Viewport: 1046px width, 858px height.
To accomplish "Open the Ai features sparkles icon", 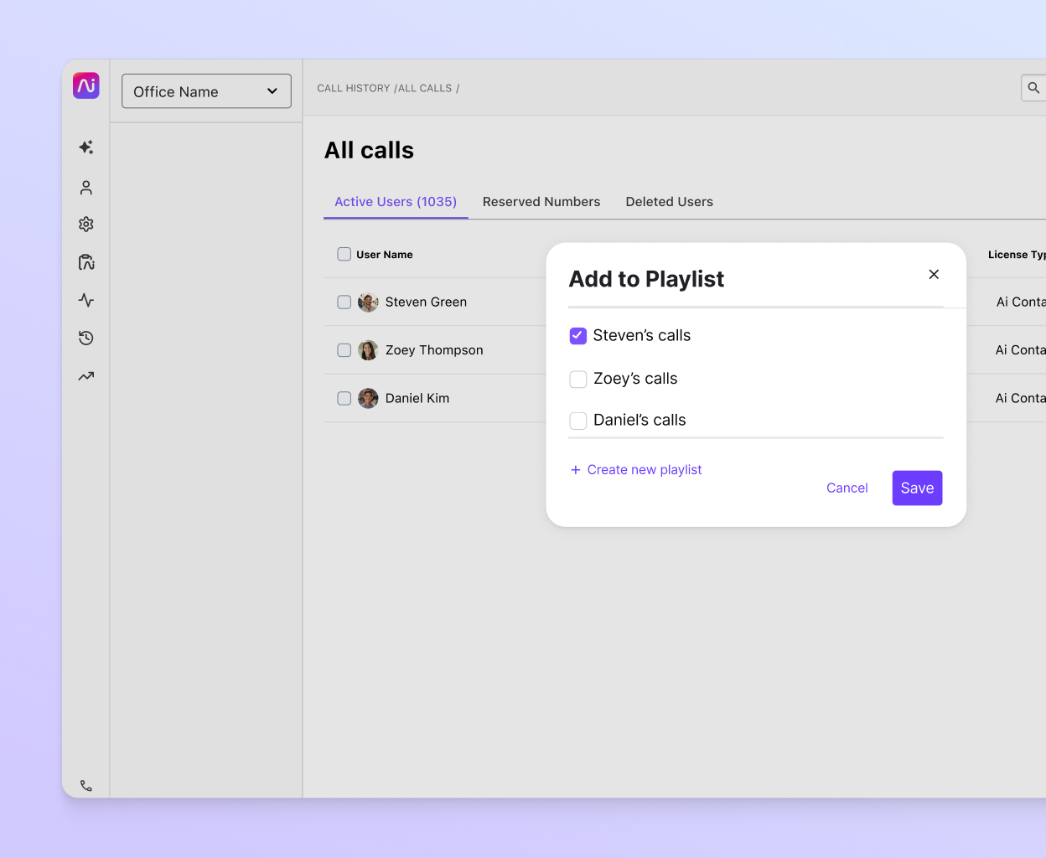I will tap(85, 147).
